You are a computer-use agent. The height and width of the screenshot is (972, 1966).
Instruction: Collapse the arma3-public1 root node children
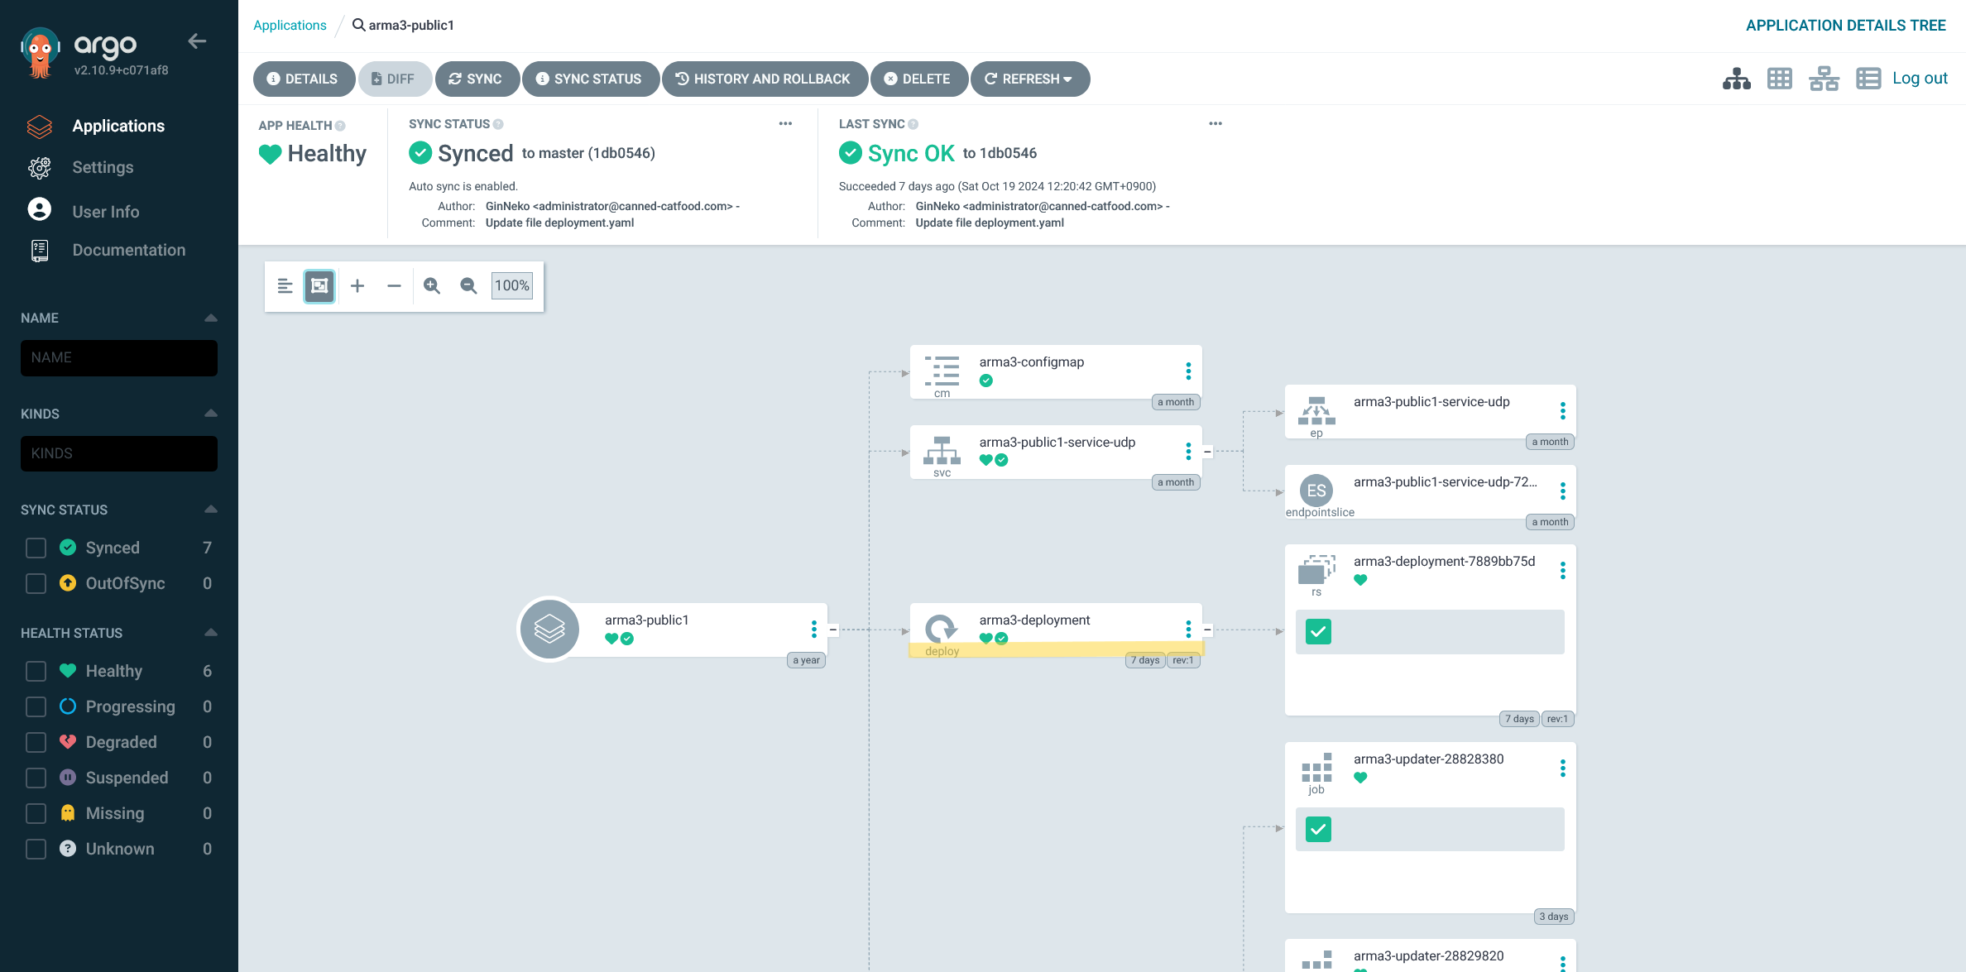click(832, 630)
